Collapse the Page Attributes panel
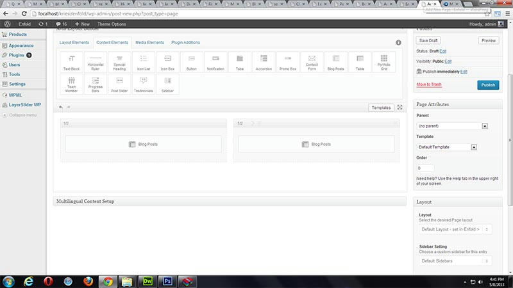The height and width of the screenshot is (288, 513). click(x=458, y=104)
